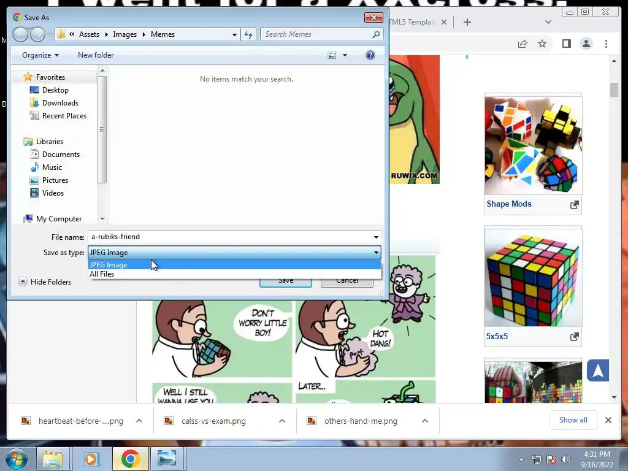
Task: Open Music library in navigation pane
Action: 52,167
